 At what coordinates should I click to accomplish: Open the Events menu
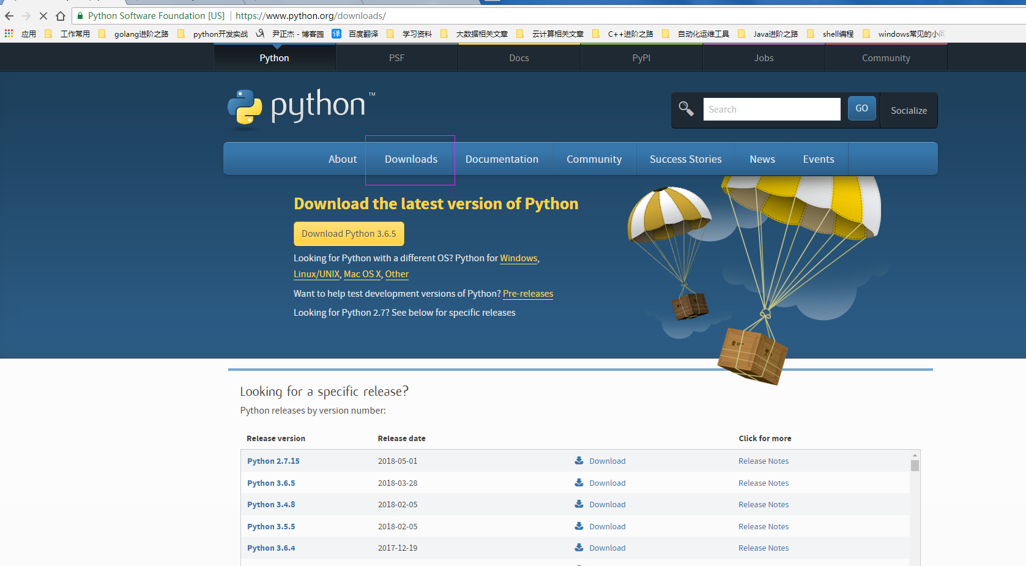(819, 159)
